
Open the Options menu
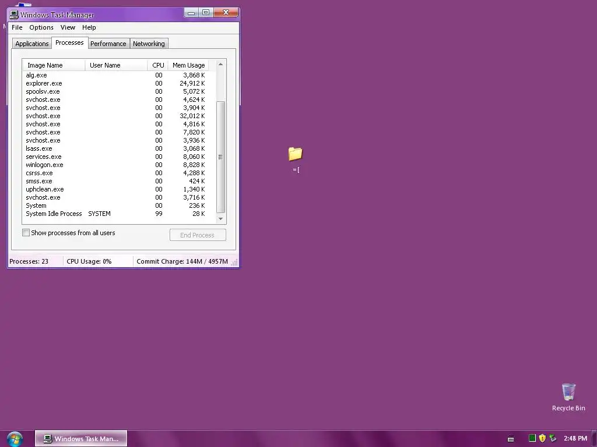click(x=41, y=27)
